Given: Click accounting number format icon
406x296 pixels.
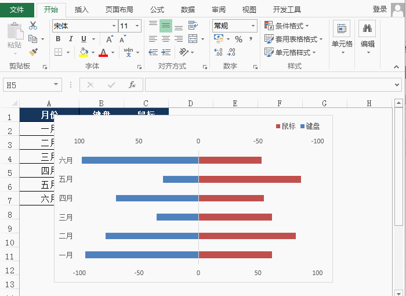Looking at the screenshot, I should point(219,39).
